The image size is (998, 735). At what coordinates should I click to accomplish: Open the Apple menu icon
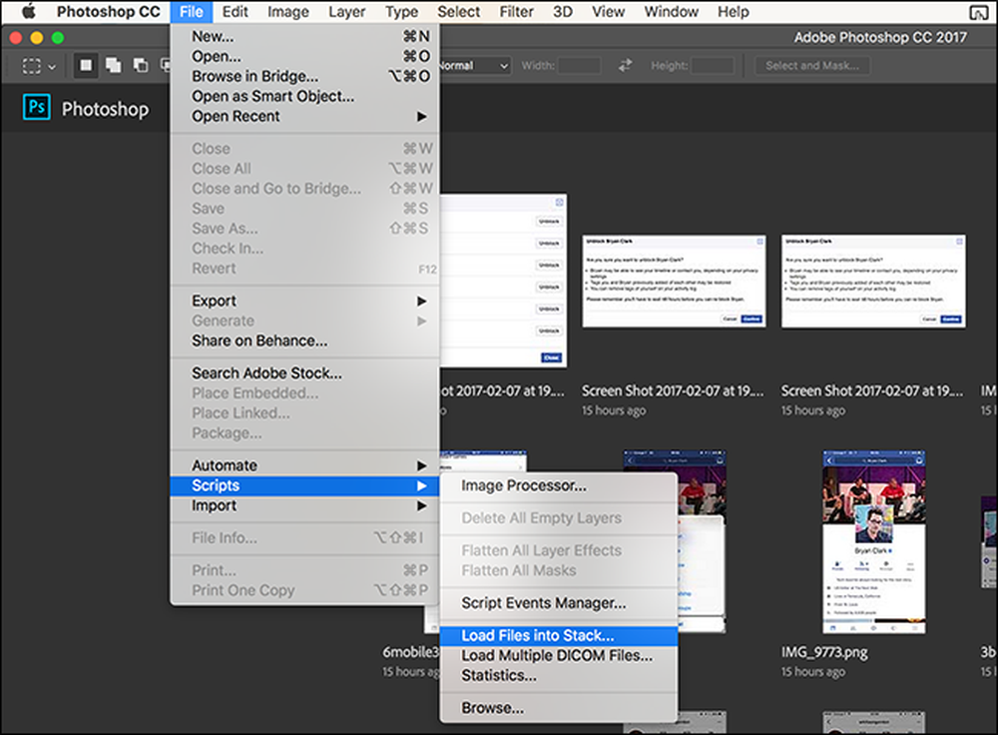[x=28, y=11]
